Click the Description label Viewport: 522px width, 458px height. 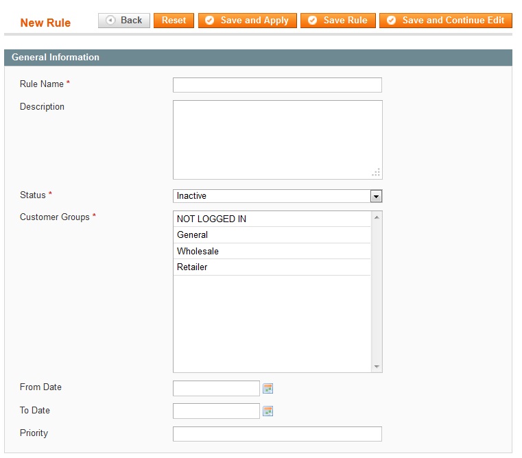coord(42,107)
